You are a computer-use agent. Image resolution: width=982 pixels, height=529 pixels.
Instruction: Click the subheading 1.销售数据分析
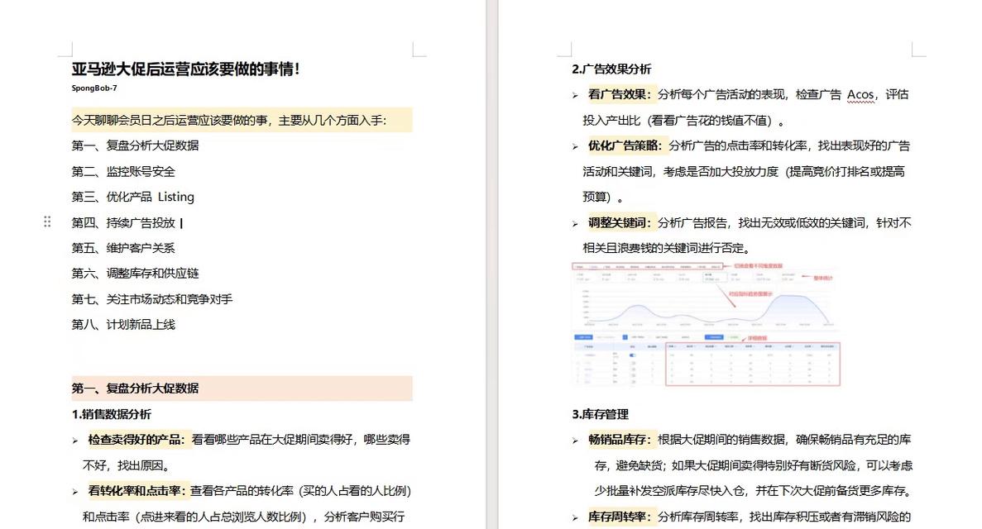[x=111, y=414]
